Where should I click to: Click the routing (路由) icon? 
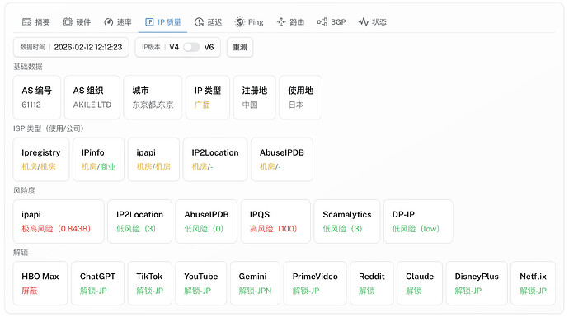[x=281, y=22]
